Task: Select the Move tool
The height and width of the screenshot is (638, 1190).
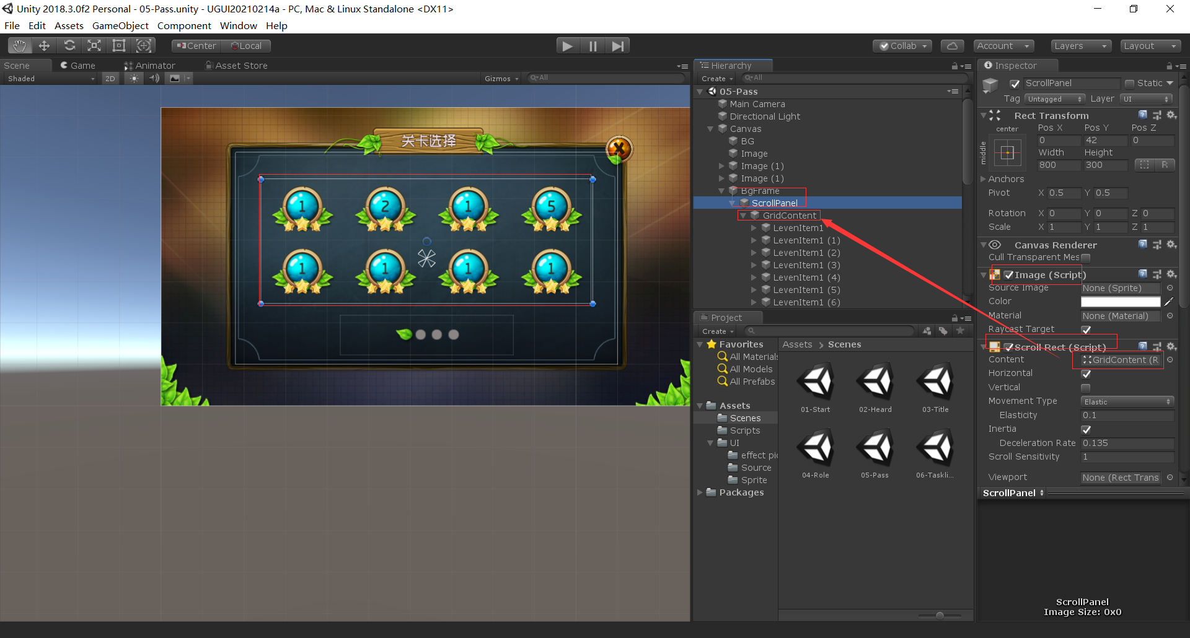Action: pos(44,45)
